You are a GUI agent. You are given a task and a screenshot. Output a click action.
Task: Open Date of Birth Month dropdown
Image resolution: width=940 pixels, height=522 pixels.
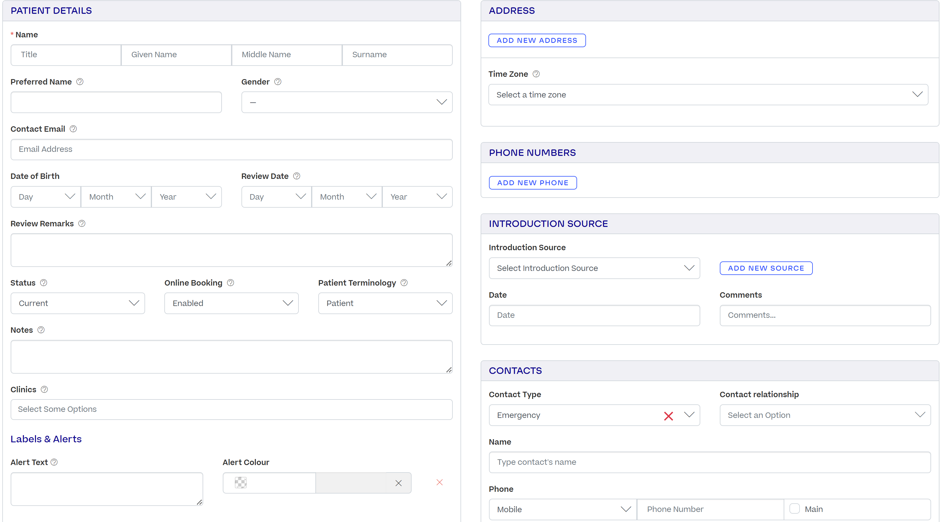pyautogui.click(x=116, y=197)
